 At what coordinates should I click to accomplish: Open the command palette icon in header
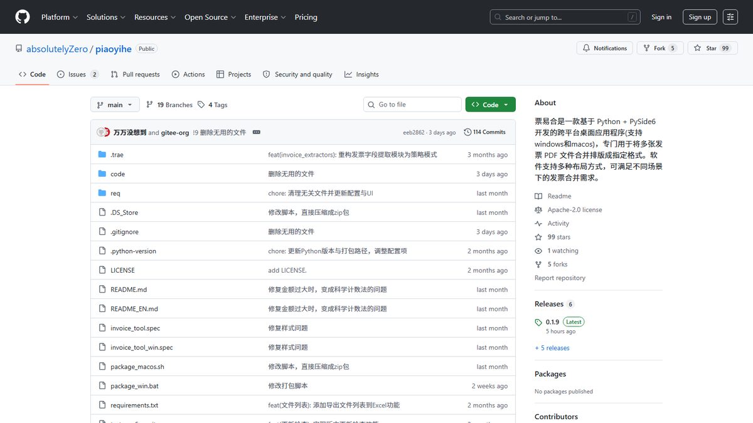pyautogui.click(x=730, y=17)
